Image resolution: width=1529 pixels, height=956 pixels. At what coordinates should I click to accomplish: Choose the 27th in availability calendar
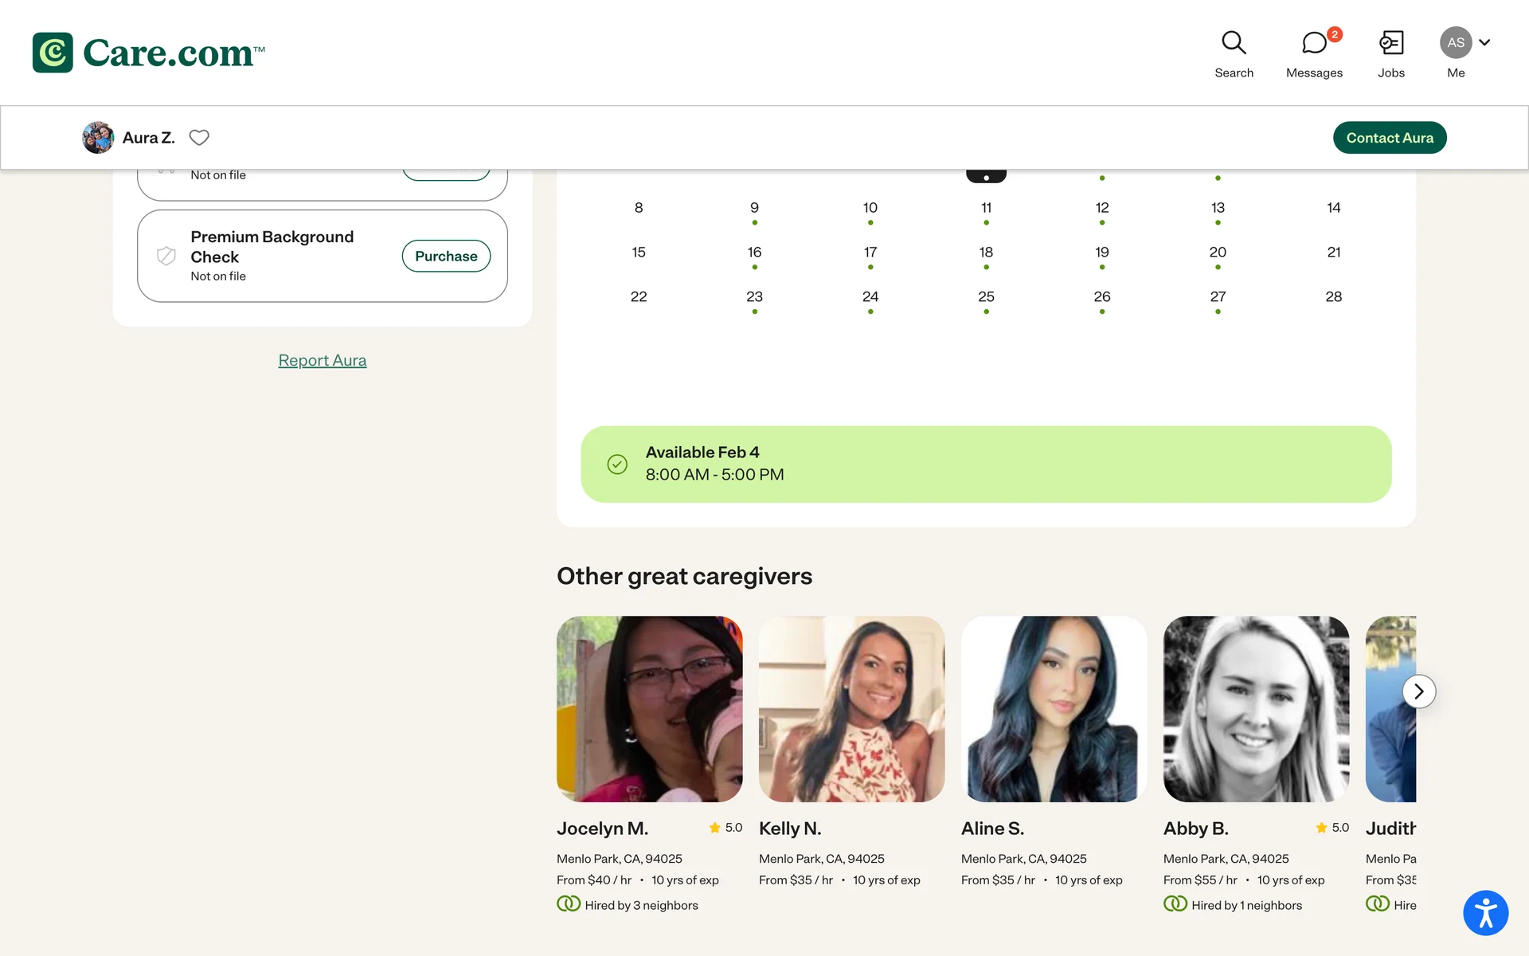1218,297
